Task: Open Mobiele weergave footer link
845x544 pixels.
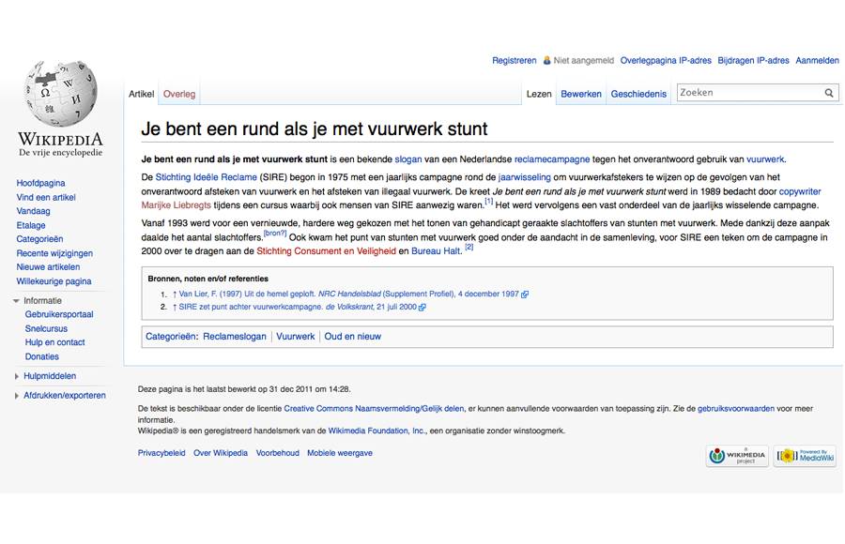Action: click(340, 454)
